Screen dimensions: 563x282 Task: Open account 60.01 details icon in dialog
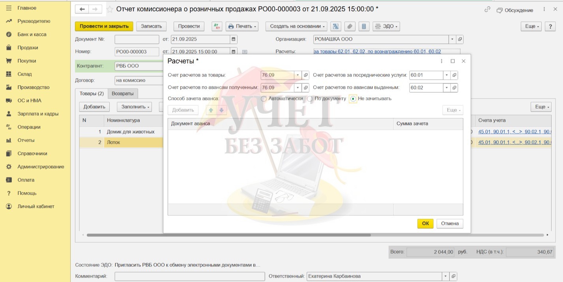tap(454, 75)
